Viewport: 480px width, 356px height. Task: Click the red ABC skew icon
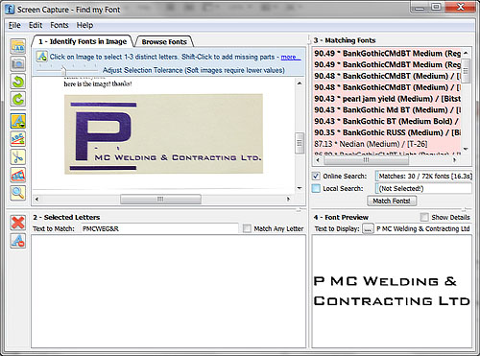[18, 175]
